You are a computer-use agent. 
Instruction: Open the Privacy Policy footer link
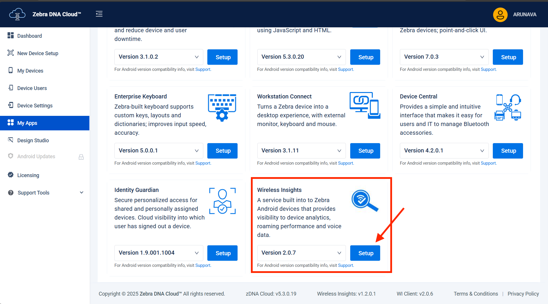point(523,294)
